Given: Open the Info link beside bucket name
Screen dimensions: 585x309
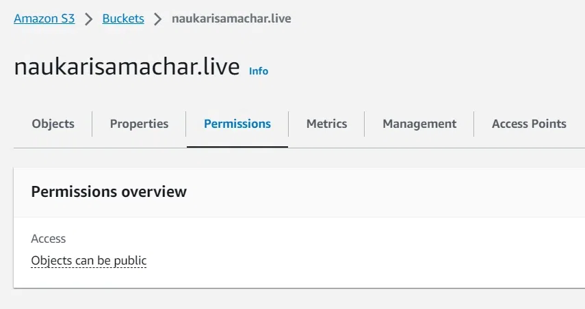Looking at the screenshot, I should click(259, 71).
